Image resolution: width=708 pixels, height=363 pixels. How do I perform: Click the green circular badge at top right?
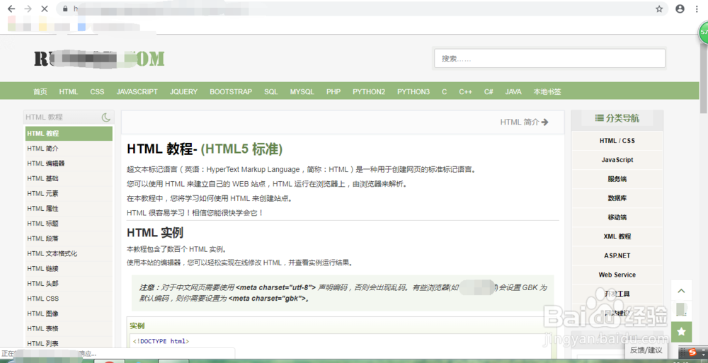point(704,33)
